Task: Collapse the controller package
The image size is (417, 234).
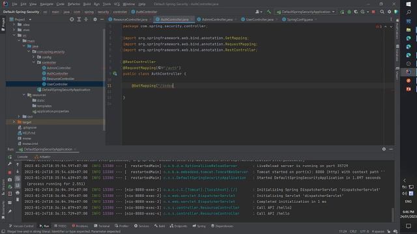Action: tap(33, 62)
